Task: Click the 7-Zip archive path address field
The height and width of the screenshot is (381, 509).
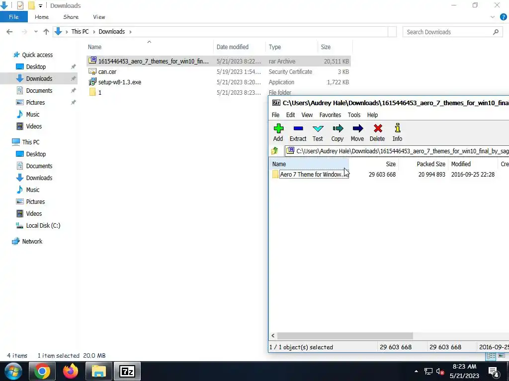Action: tap(397, 151)
